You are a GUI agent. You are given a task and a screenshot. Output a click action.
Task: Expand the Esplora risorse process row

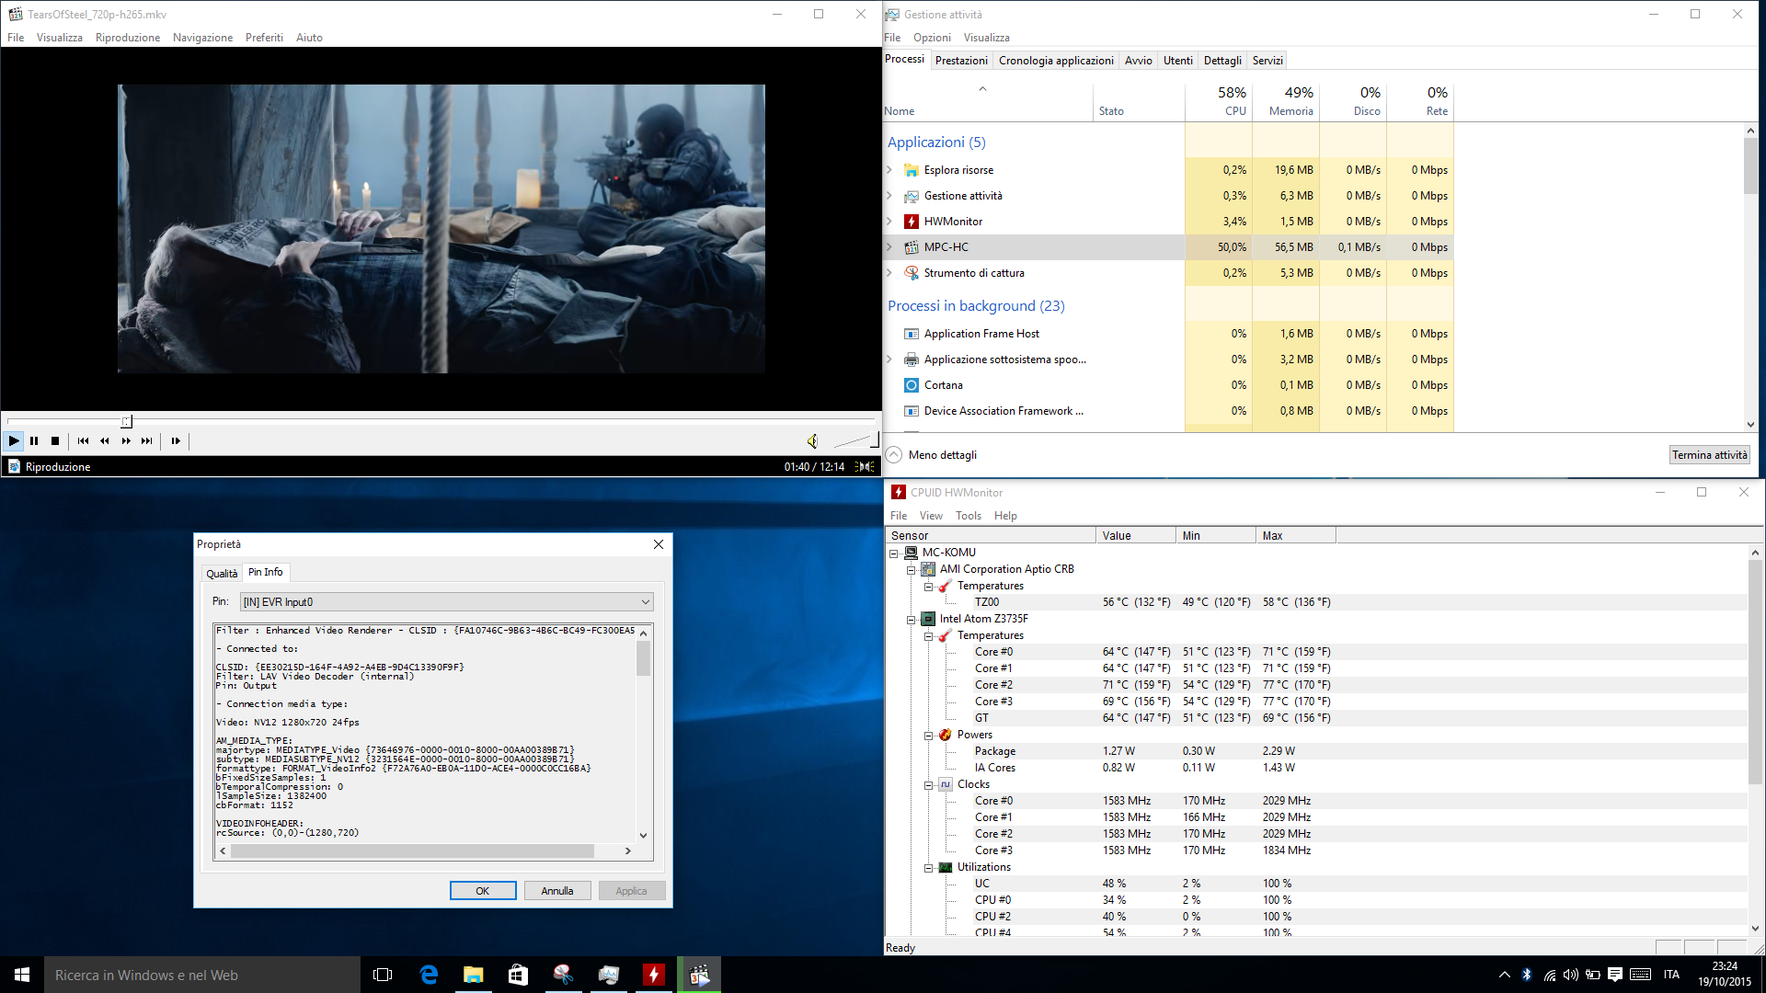[x=889, y=170]
